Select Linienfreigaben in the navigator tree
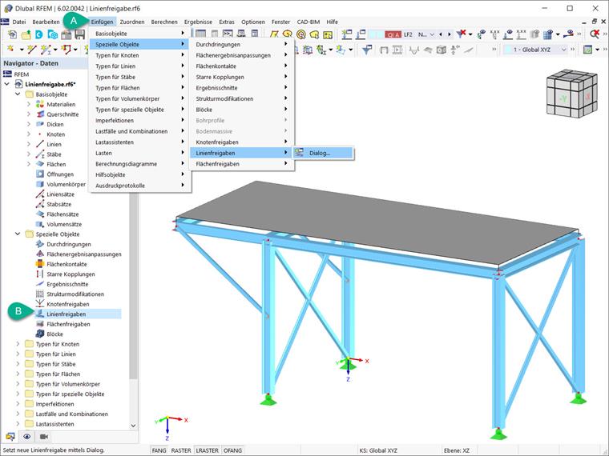Viewport: 609px width, 456px height. (x=66, y=314)
